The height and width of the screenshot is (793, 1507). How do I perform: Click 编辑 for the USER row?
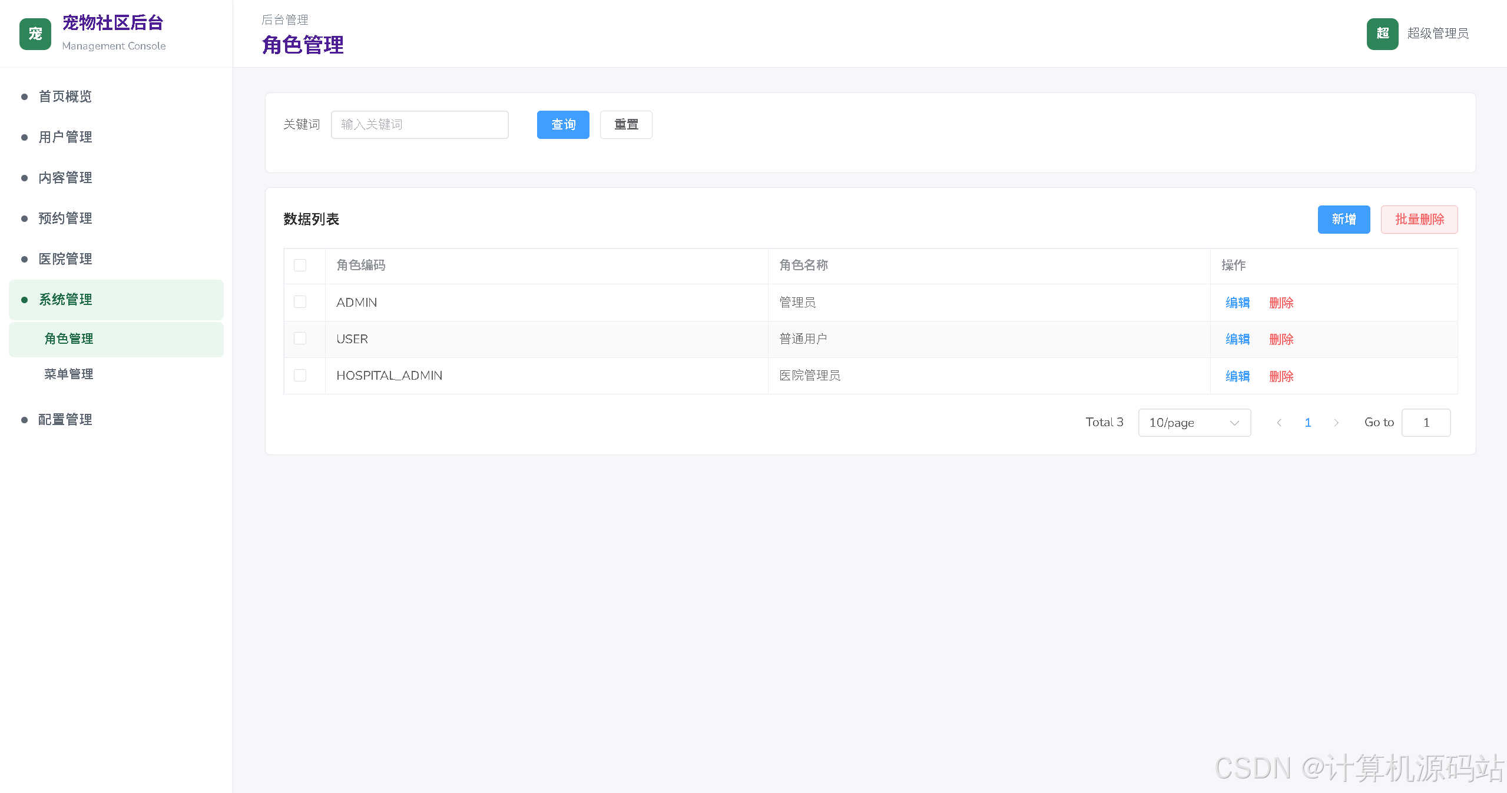point(1237,339)
